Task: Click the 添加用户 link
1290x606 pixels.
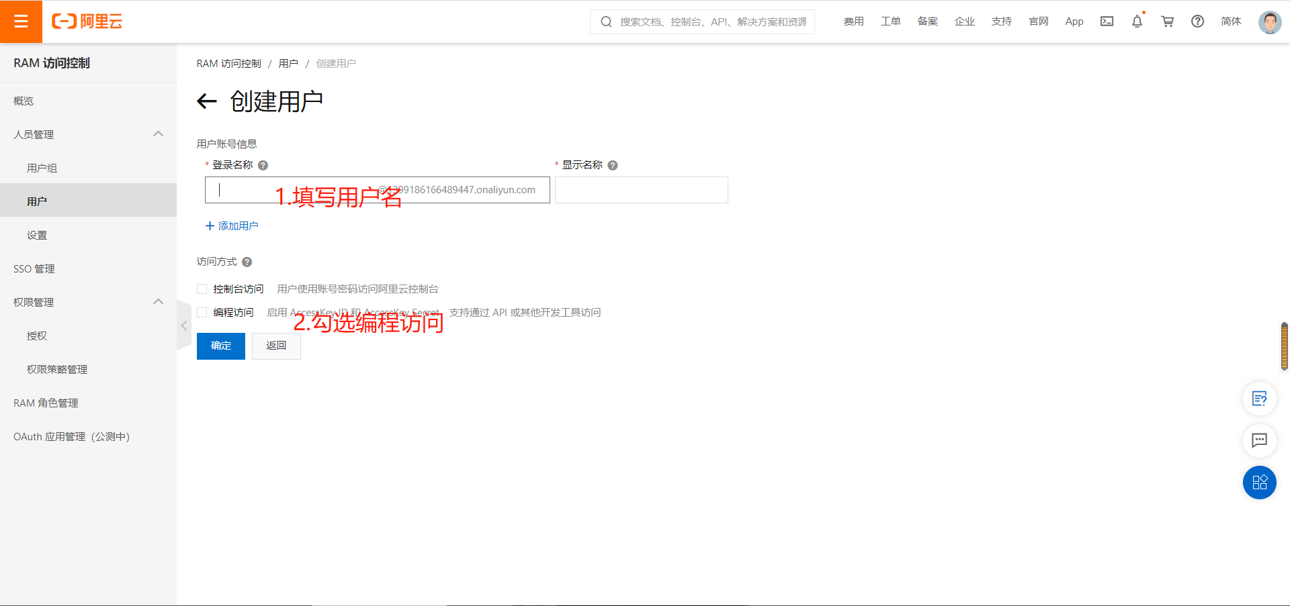Action: pyautogui.click(x=232, y=226)
